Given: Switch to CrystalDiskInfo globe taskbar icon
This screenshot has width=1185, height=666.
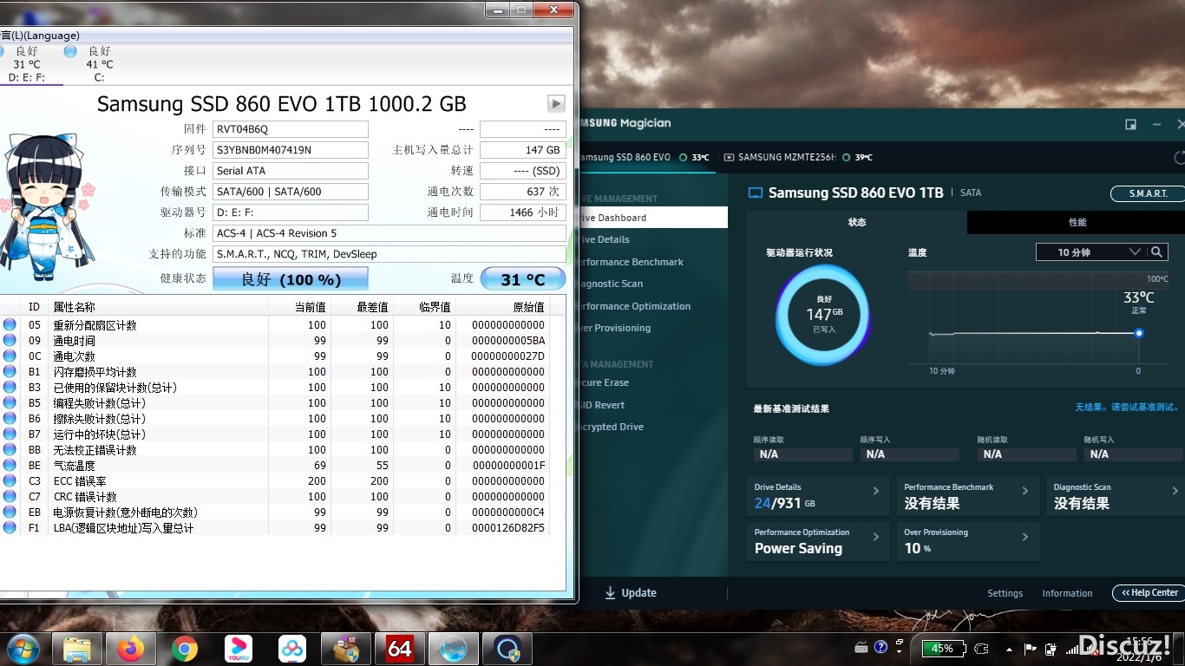Looking at the screenshot, I should (x=454, y=649).
